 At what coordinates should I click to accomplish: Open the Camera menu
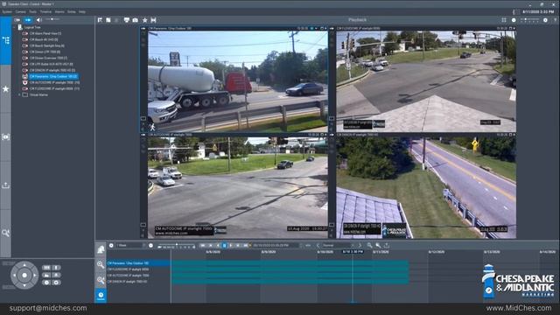(20, 11)
